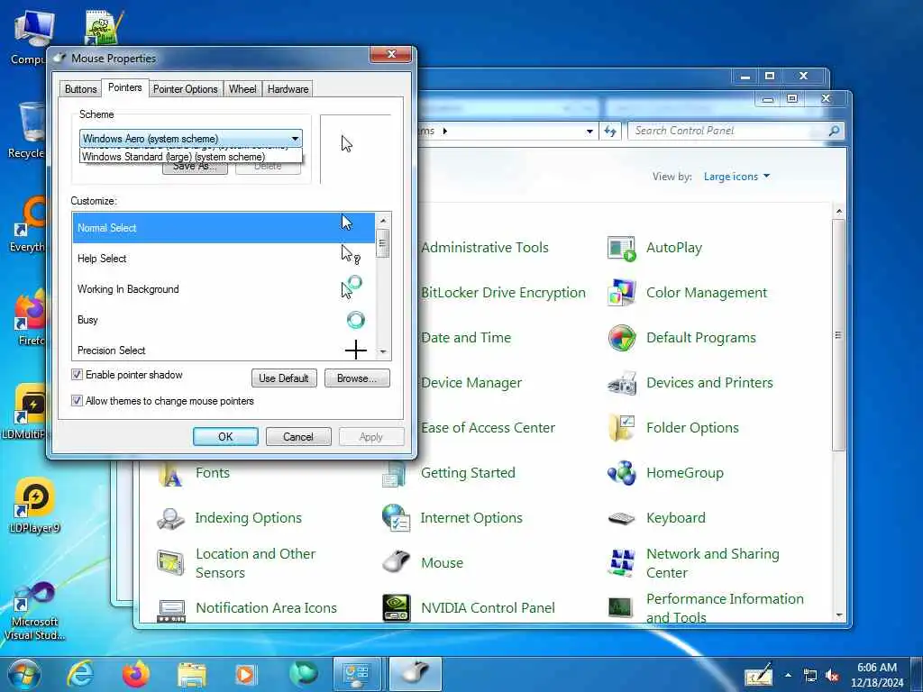Open Folder Options icon
The height and width of the screenshot is (692, 923).
point(621,428)
